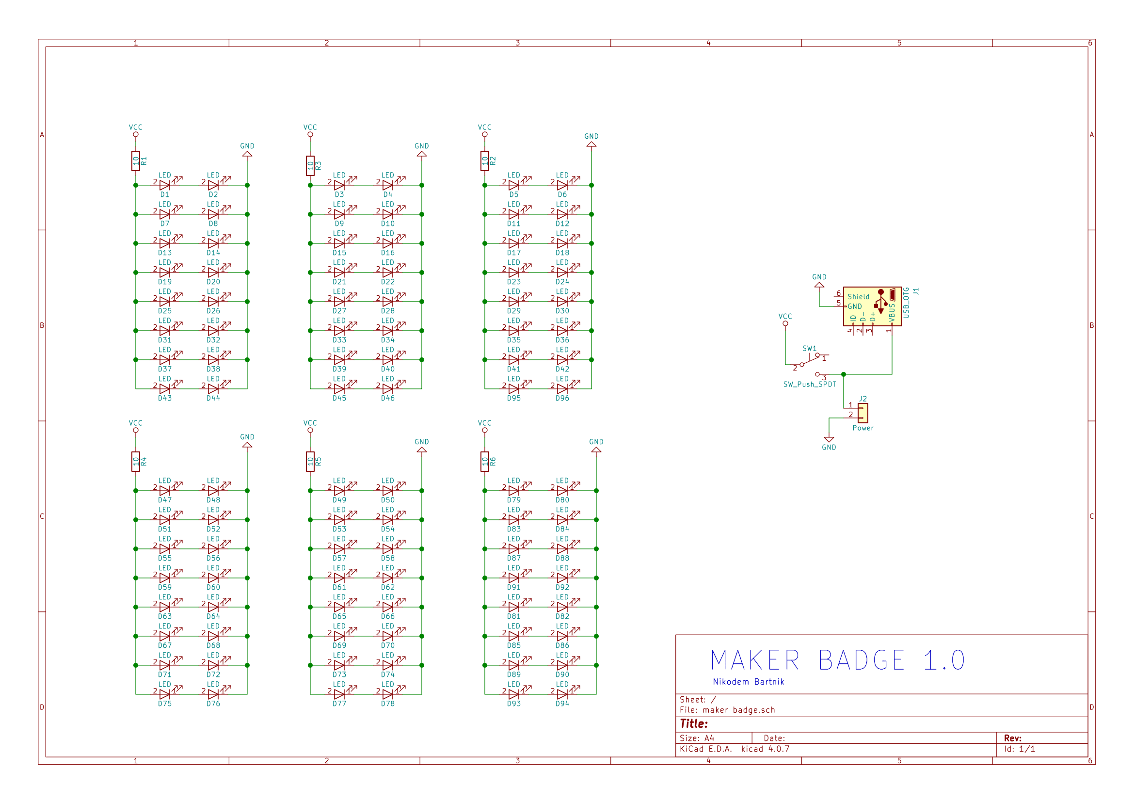Click LED symbol D94

[x=563, y=694]
